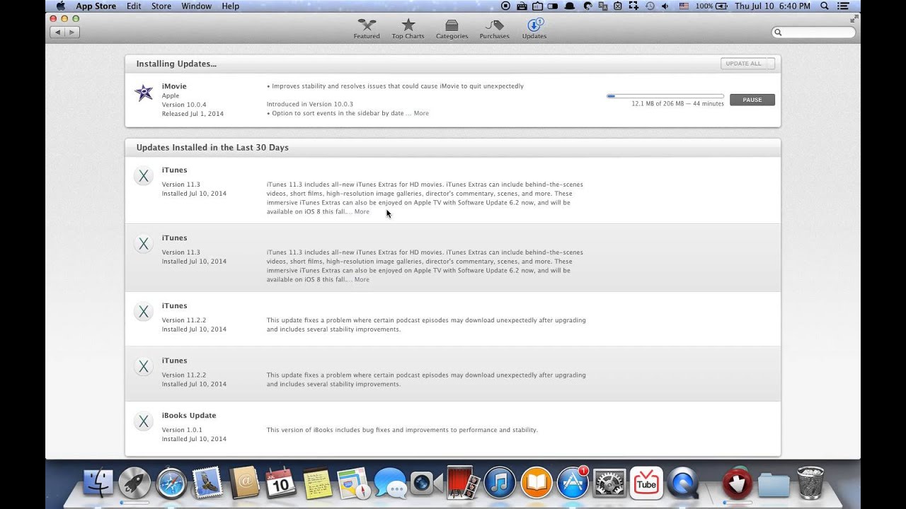Click App Store icon in the Dock
Image resolution: width=906 pixels, height=509 pixels.
[x=573, y=484]
